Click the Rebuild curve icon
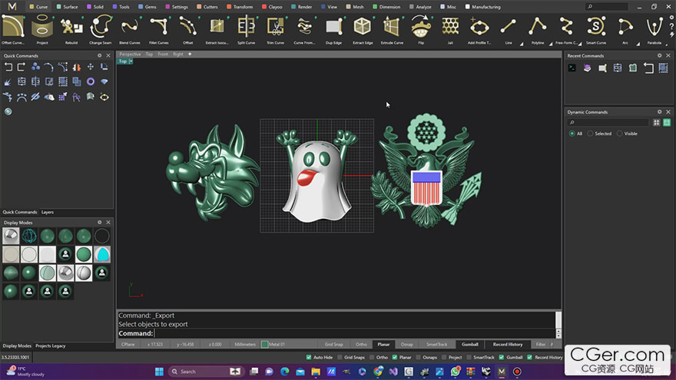The image size is (676, 380). point(71,28)
